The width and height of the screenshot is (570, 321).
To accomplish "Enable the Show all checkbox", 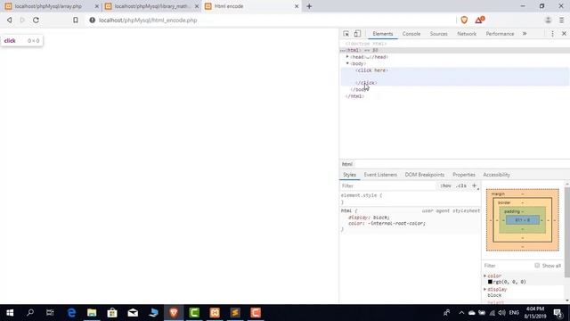I will click(537, 266).
